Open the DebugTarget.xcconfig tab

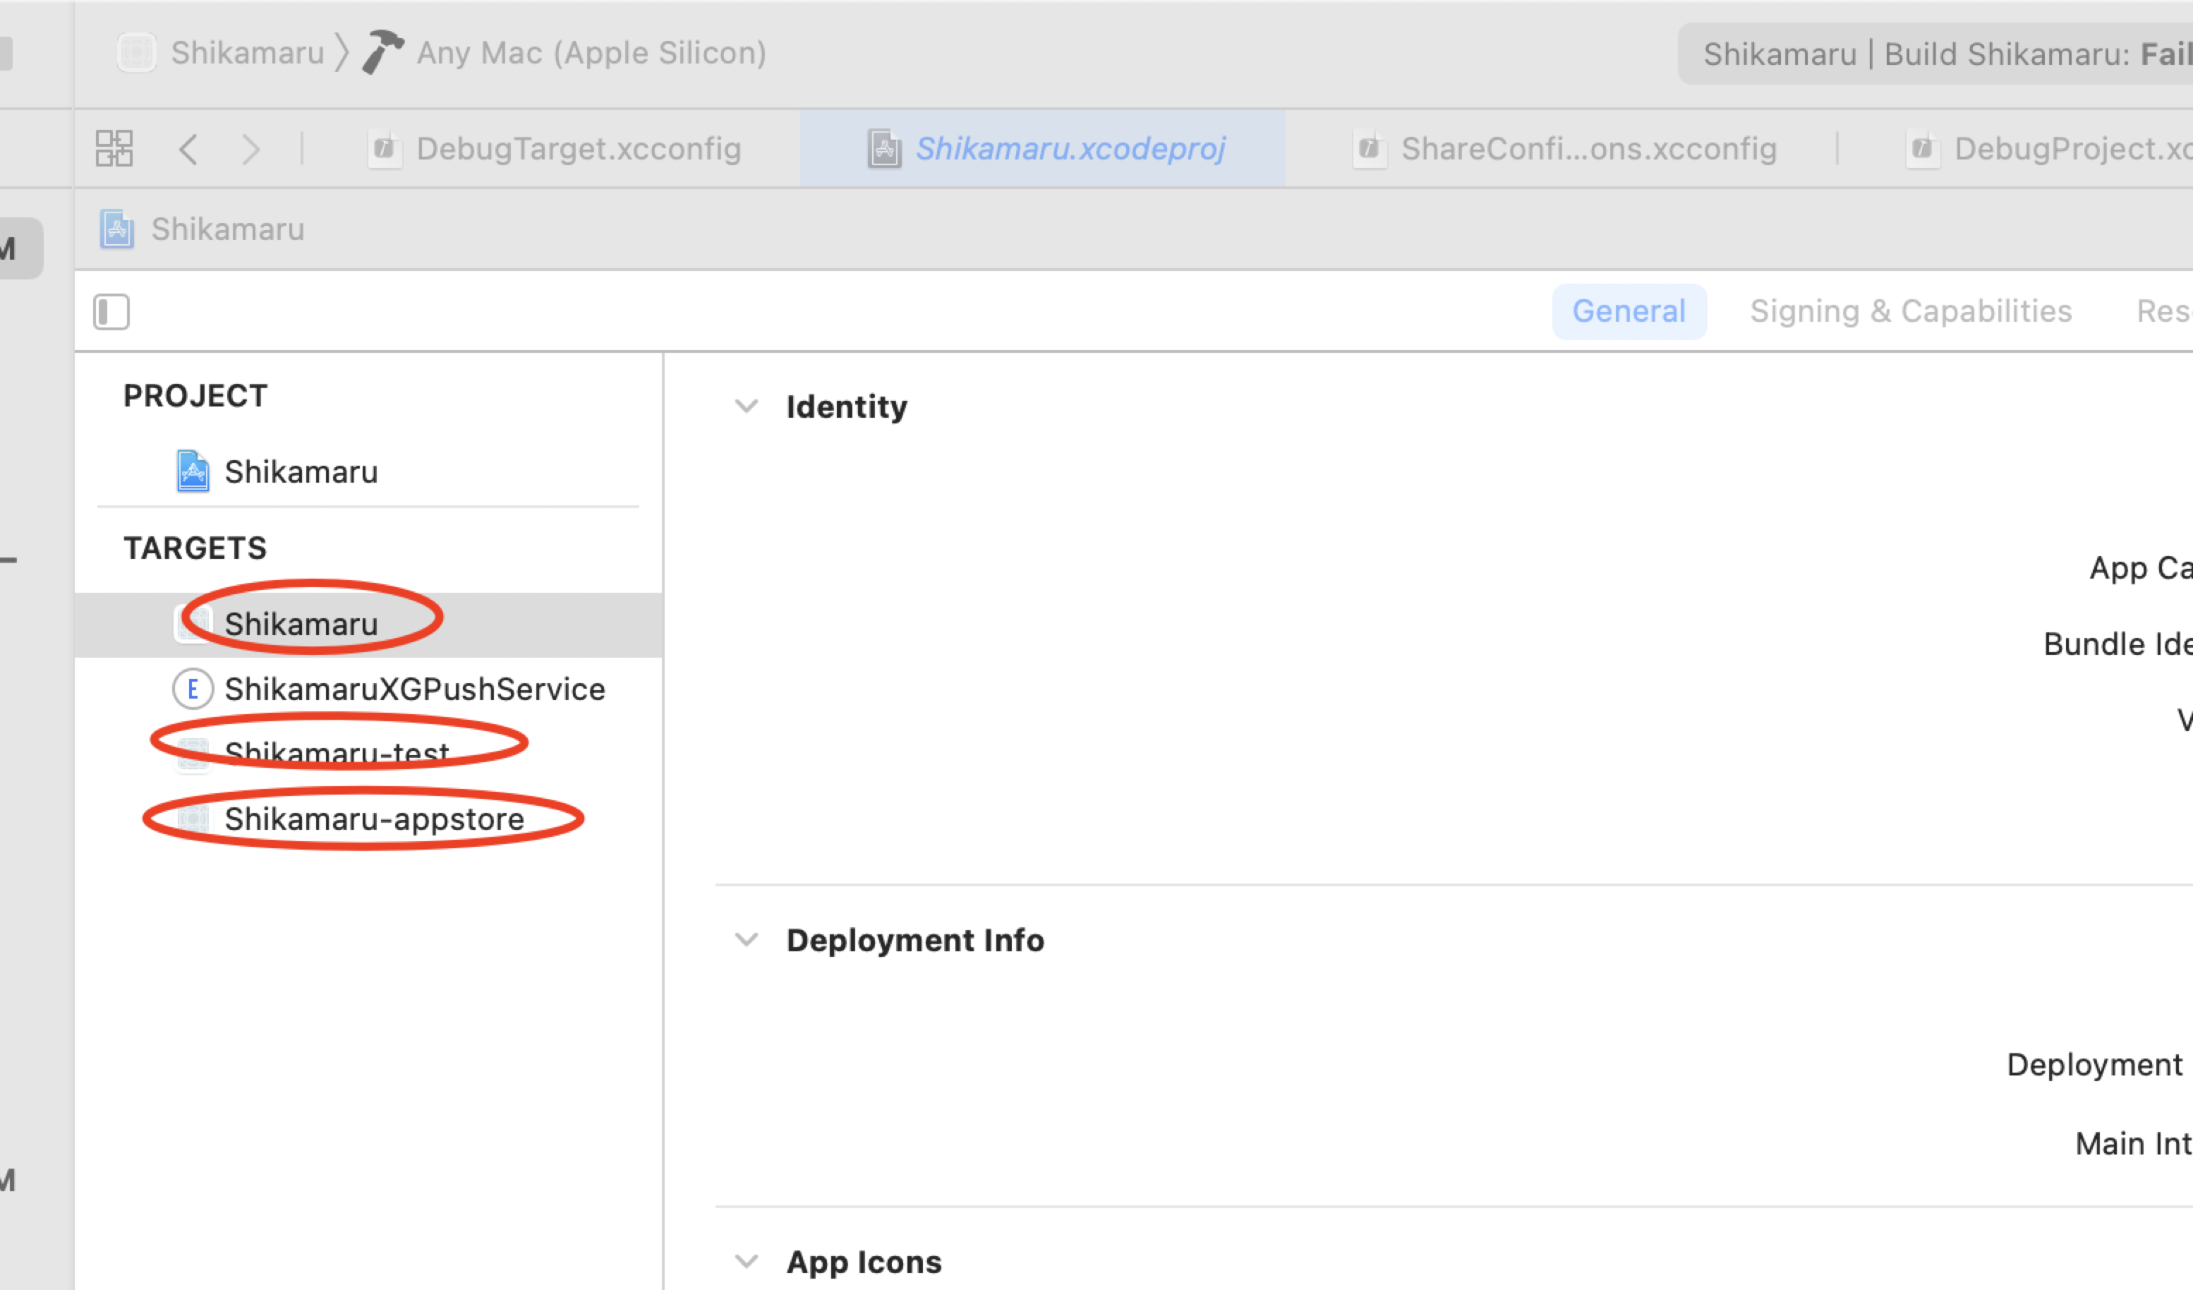[x=578, y=149]
